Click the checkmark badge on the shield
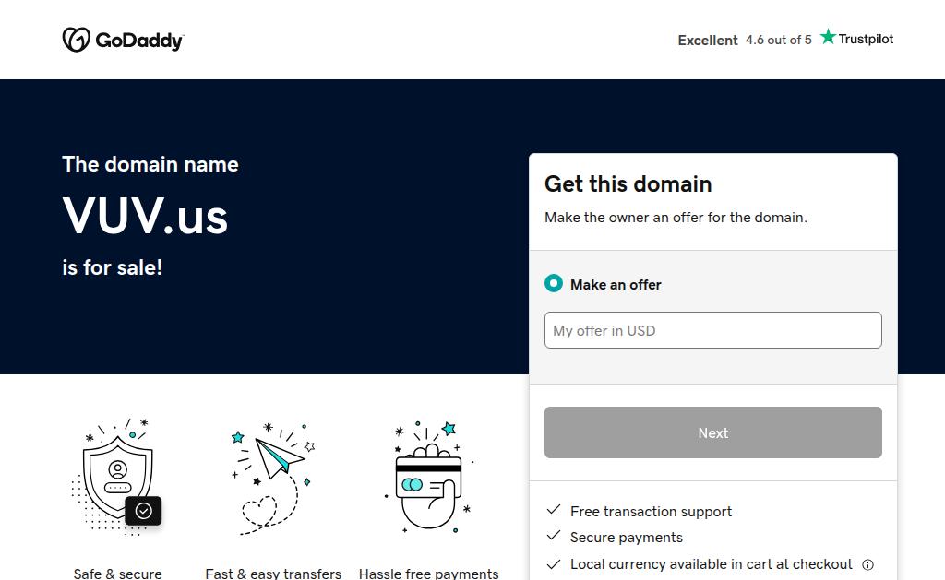 point(143,511)
